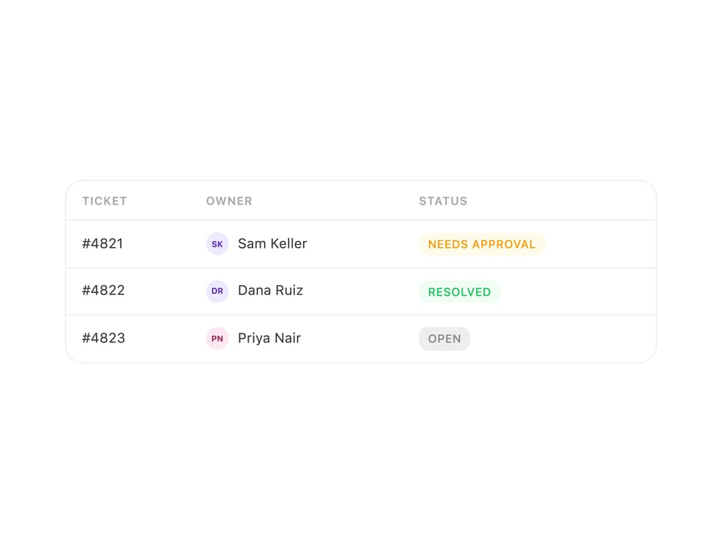Click the header row of the tickets table
This screenshot has width=722, height=542.
(361, 201)
